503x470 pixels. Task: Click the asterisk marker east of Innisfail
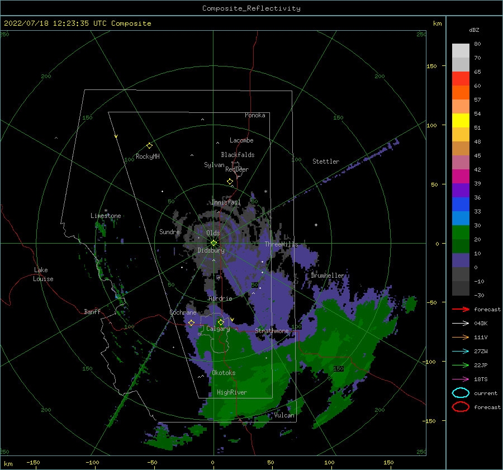tap(265, 192)
